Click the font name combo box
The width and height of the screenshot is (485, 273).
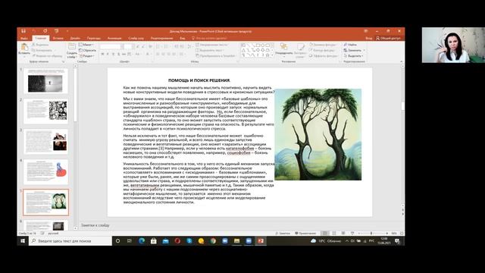(x=111, y=46)
